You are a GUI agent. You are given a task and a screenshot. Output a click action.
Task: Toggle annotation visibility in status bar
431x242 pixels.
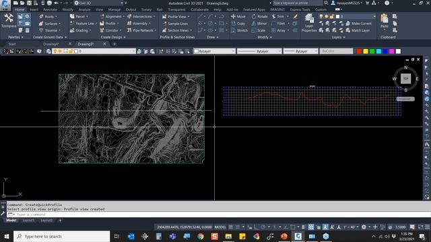(x=325, y=227)
